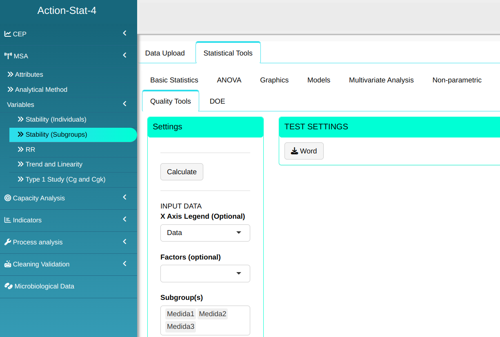Click the Cleaning Validation icon
This screenshot has height=337, width=500.
click(8, 264)
